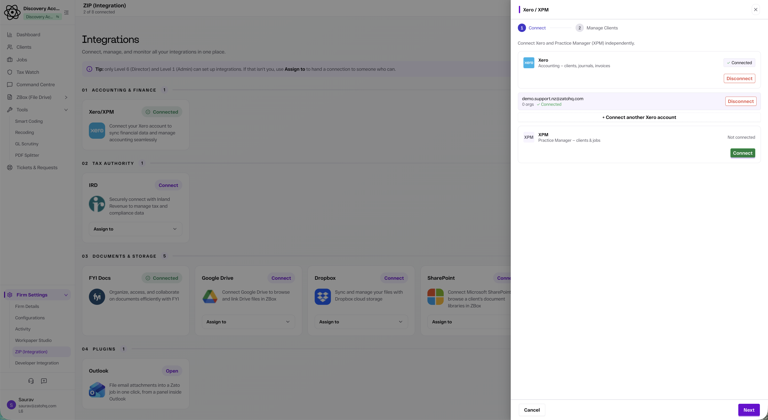
Task: Click the Next button
Action: (x=749, y=410)
